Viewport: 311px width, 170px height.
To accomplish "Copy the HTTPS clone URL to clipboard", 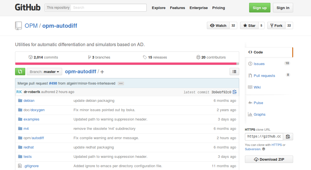I will click(288, 137).
